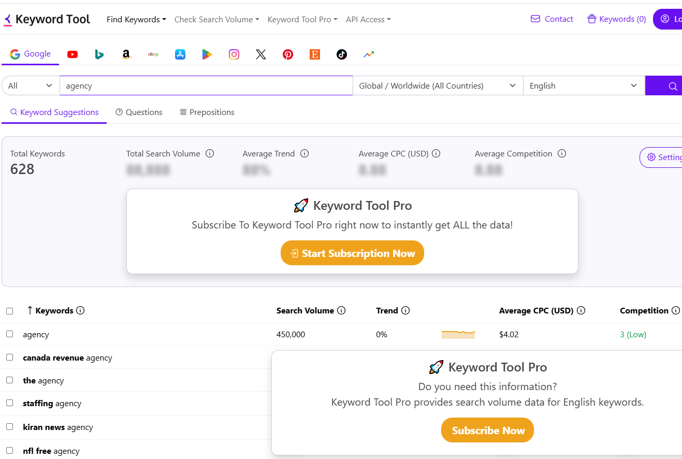Click the '0%' trend value
The image size is (682, 459).
point(382,335)
